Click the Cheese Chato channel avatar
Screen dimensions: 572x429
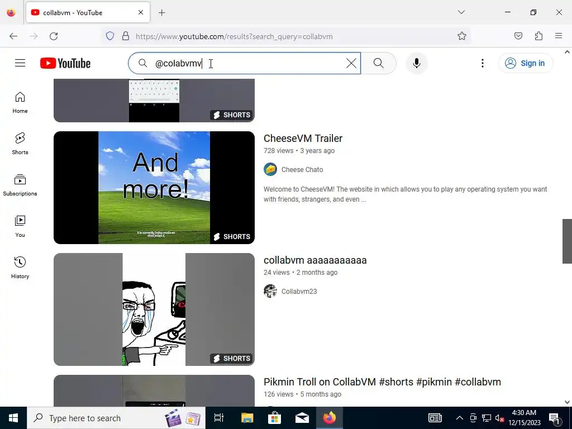click(270, 169)
